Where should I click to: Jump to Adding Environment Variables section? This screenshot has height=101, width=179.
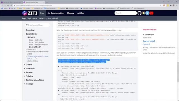pos(159,49)
